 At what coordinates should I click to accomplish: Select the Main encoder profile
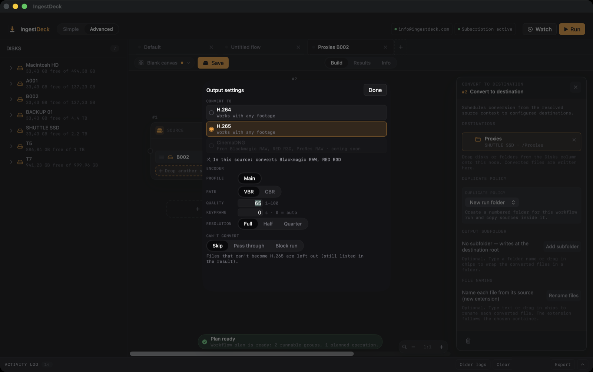[x=249, y=179]
